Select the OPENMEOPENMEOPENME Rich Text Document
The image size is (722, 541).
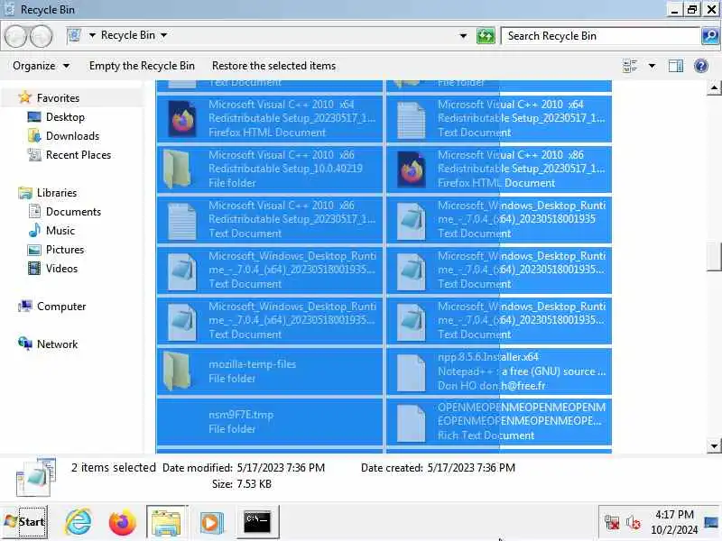point(499,422)
